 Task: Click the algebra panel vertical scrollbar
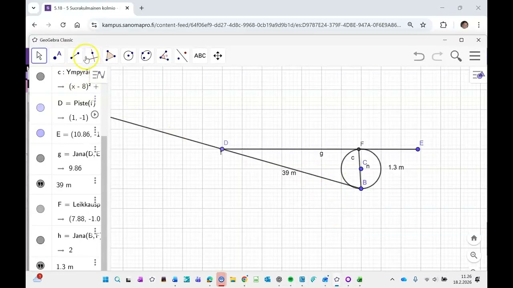point(104,203)
